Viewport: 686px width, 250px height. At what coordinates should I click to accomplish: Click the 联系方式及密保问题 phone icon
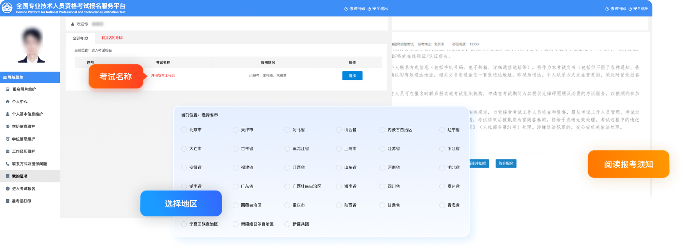(7, 164)
